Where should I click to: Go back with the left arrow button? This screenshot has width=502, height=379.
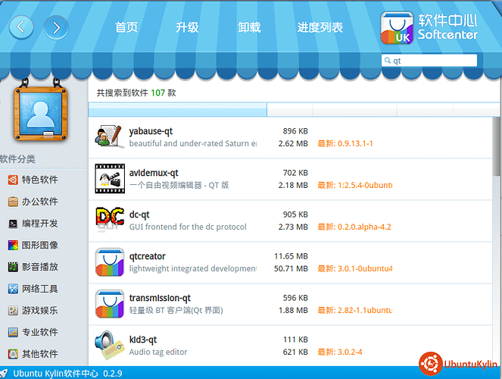[21, 27]
